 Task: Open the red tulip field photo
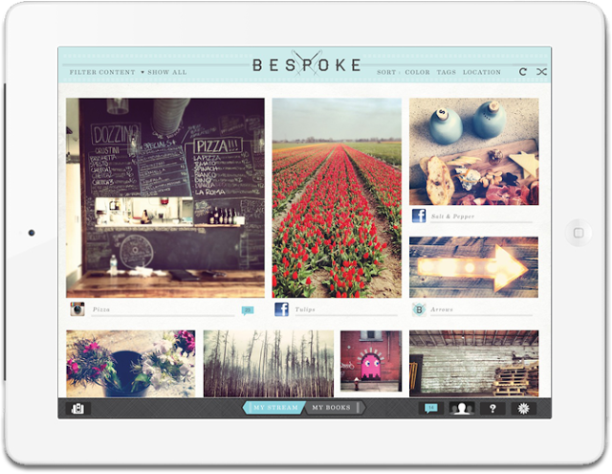(x=337, y=197)
